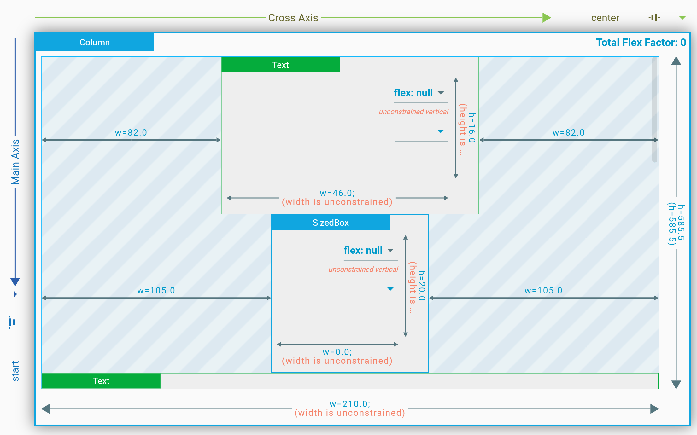Select the top Text widget header

click(280, 65)
